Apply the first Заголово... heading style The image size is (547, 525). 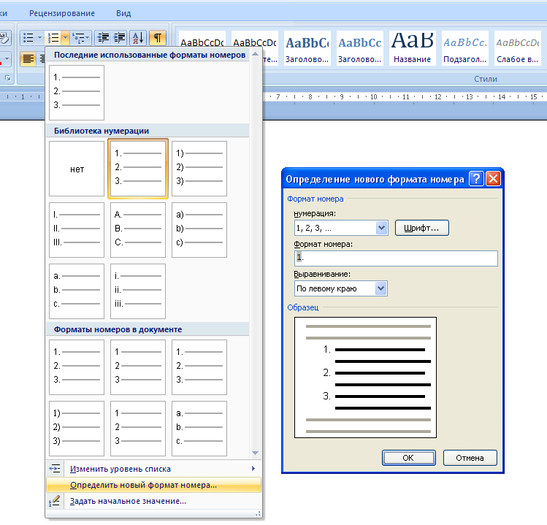coord(307,47)
